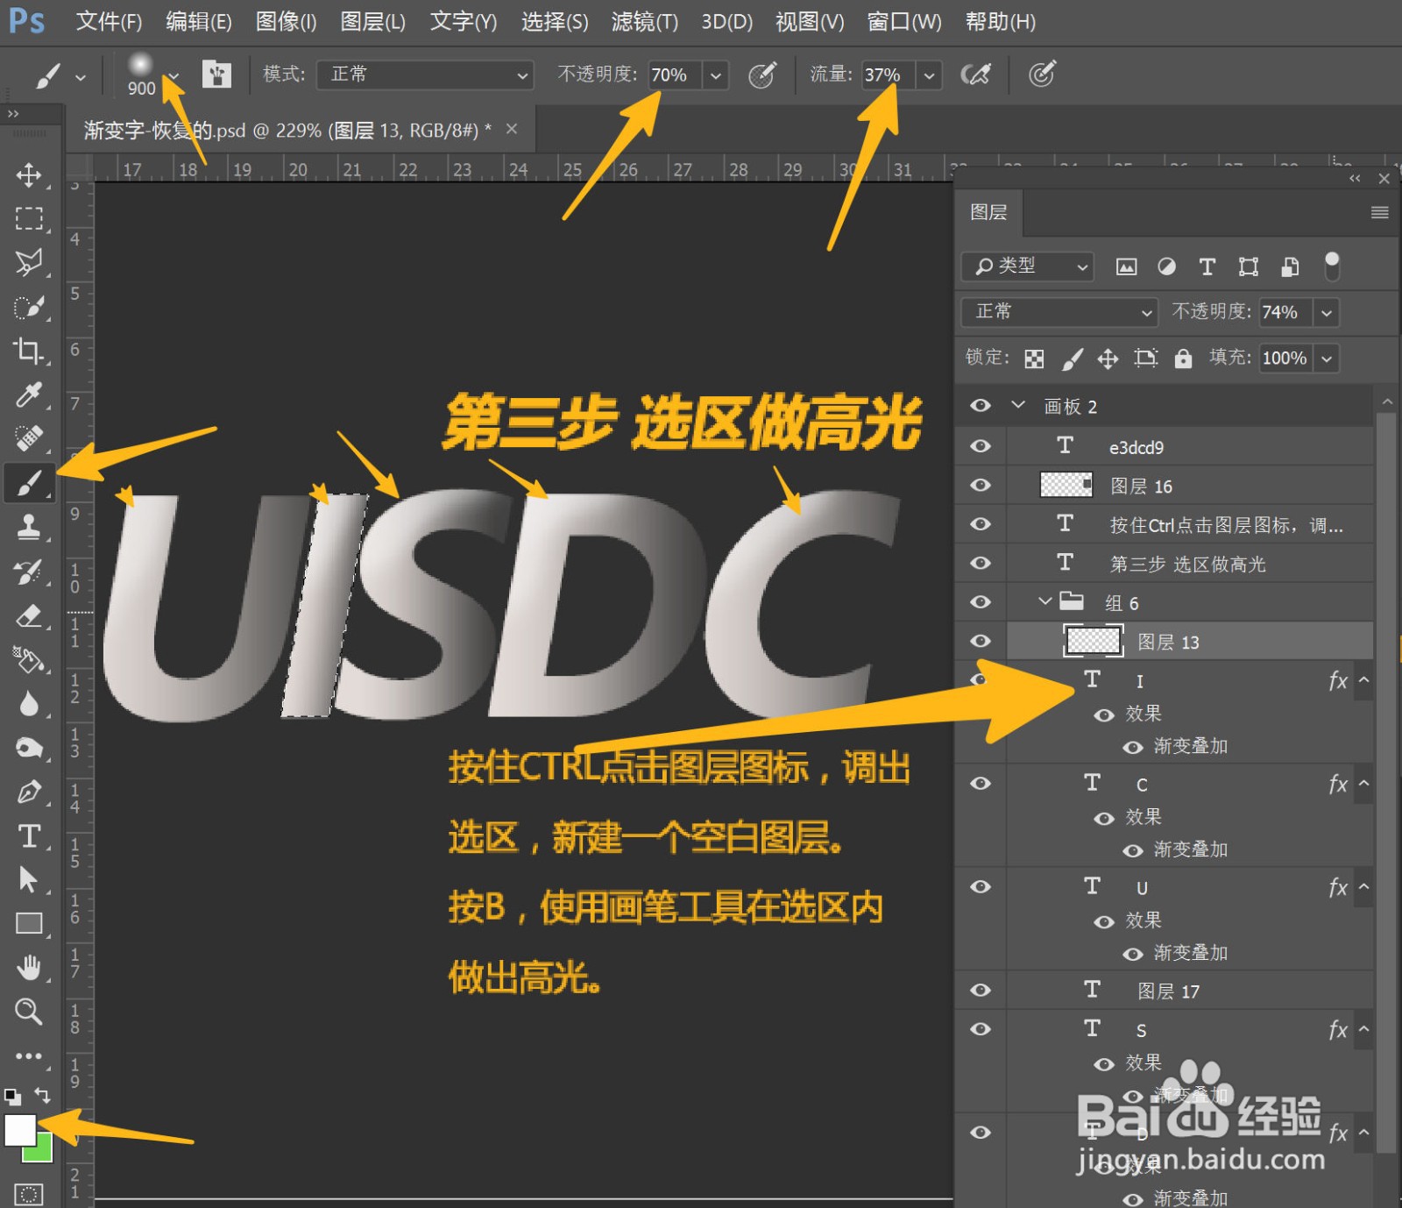Hide the 画板 2 artboard

pos(980,405)
